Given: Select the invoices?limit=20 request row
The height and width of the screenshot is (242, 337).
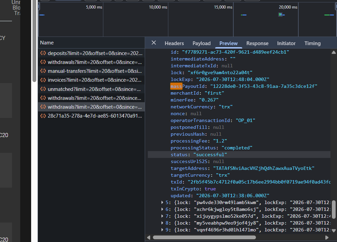Looking at the screenshot, I should click(91, 80).
